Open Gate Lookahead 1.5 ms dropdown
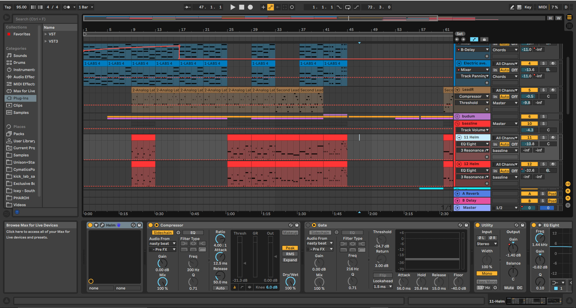Viewport: 576px width, 308px height. 383,287
